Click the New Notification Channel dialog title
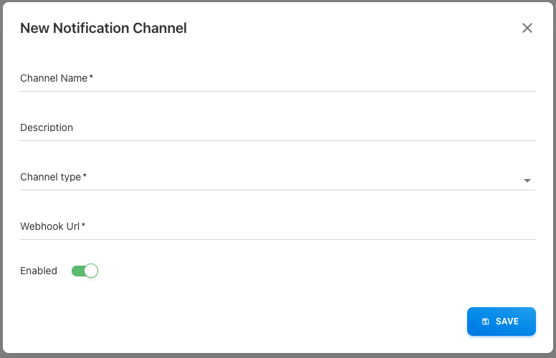Image resolution: width=556 pixels, height=358 pixels. [x=103, y=28]
